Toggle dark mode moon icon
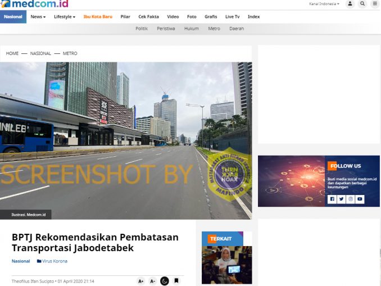This screenshot has width=381, height=286. pos(165,281)
